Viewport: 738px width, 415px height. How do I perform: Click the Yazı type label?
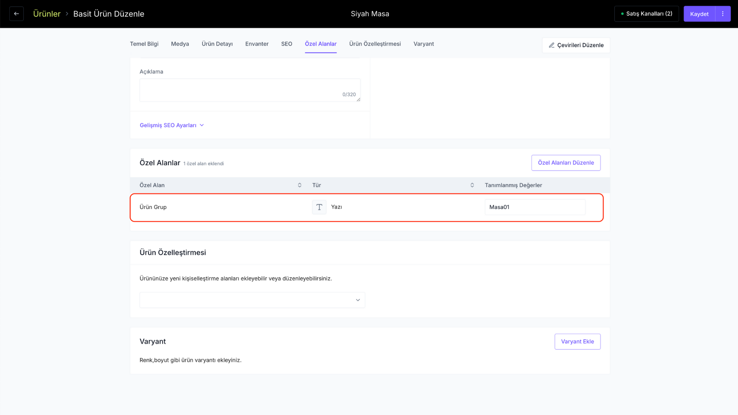336,207
